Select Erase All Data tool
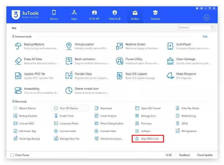The height and width of the screenshot is (165, 224). tap(36, 61)
